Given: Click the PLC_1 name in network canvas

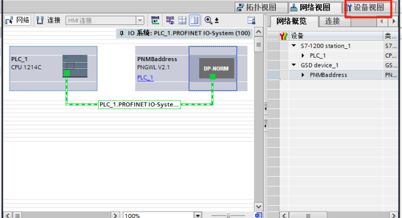Looking at the screenshot, I should pos(19,59).
